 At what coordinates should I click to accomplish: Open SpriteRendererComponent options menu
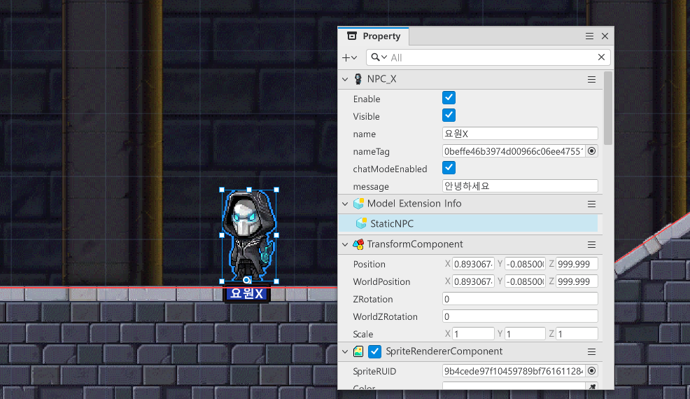click(x=591, y=352)
